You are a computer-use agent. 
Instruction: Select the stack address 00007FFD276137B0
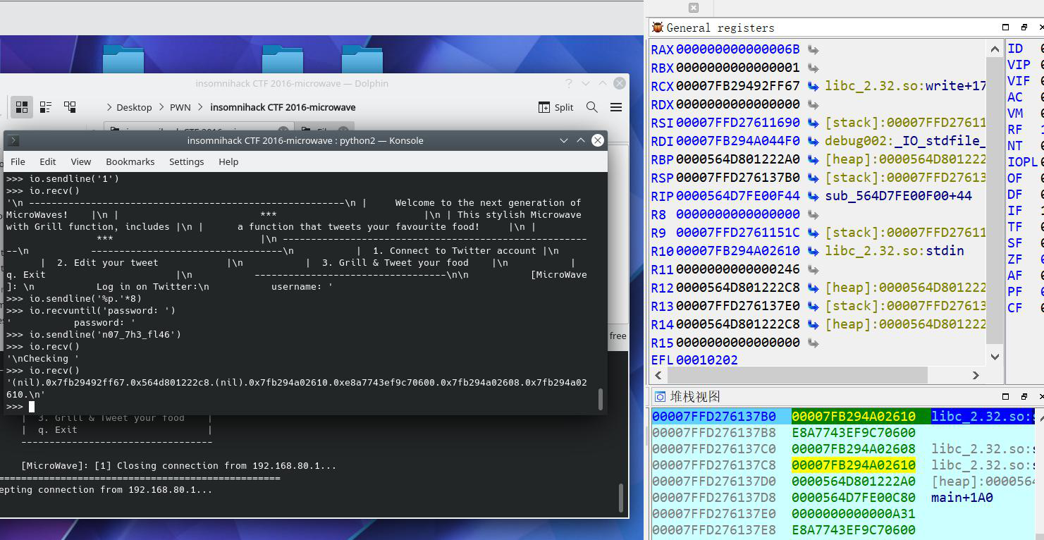click(x=714, y=417)
